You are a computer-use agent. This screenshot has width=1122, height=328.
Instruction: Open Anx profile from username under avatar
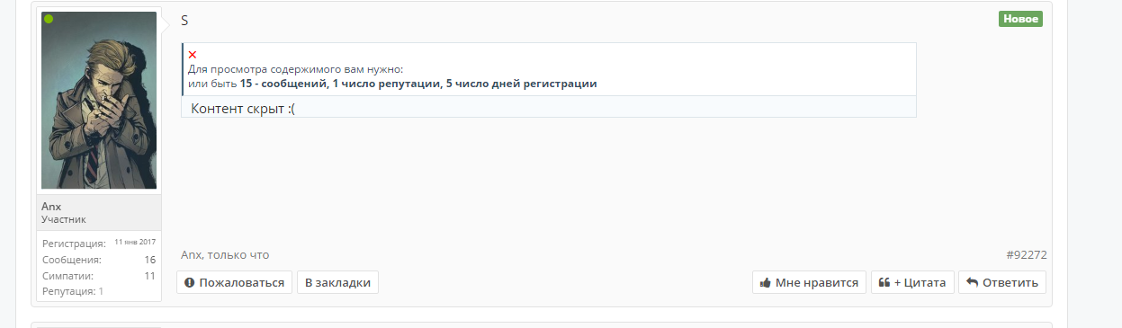pyautogui.click(x=51, y=207)
